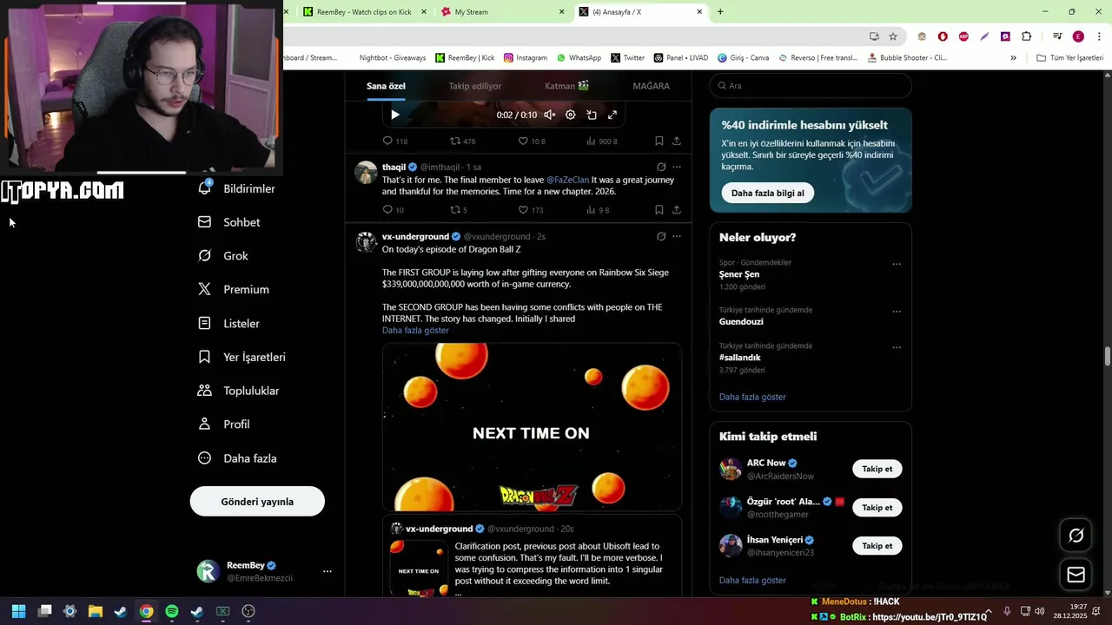The height and width of the screenshot is (625, 1112).
Task: Bookmark this tab with the star icon
Action: click(893, 36)
